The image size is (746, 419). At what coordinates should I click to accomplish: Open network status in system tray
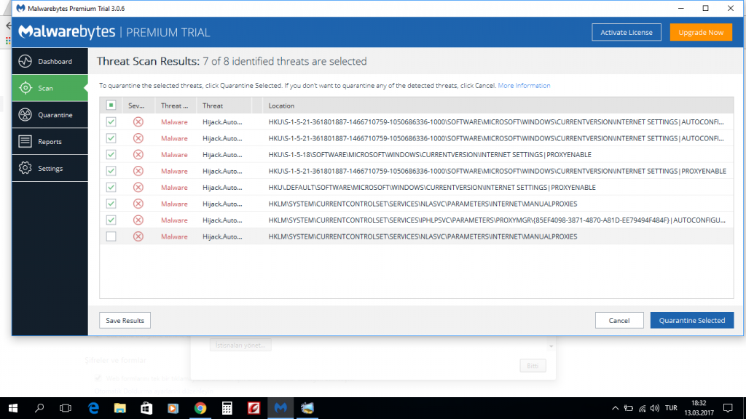[x=643, y=408]
